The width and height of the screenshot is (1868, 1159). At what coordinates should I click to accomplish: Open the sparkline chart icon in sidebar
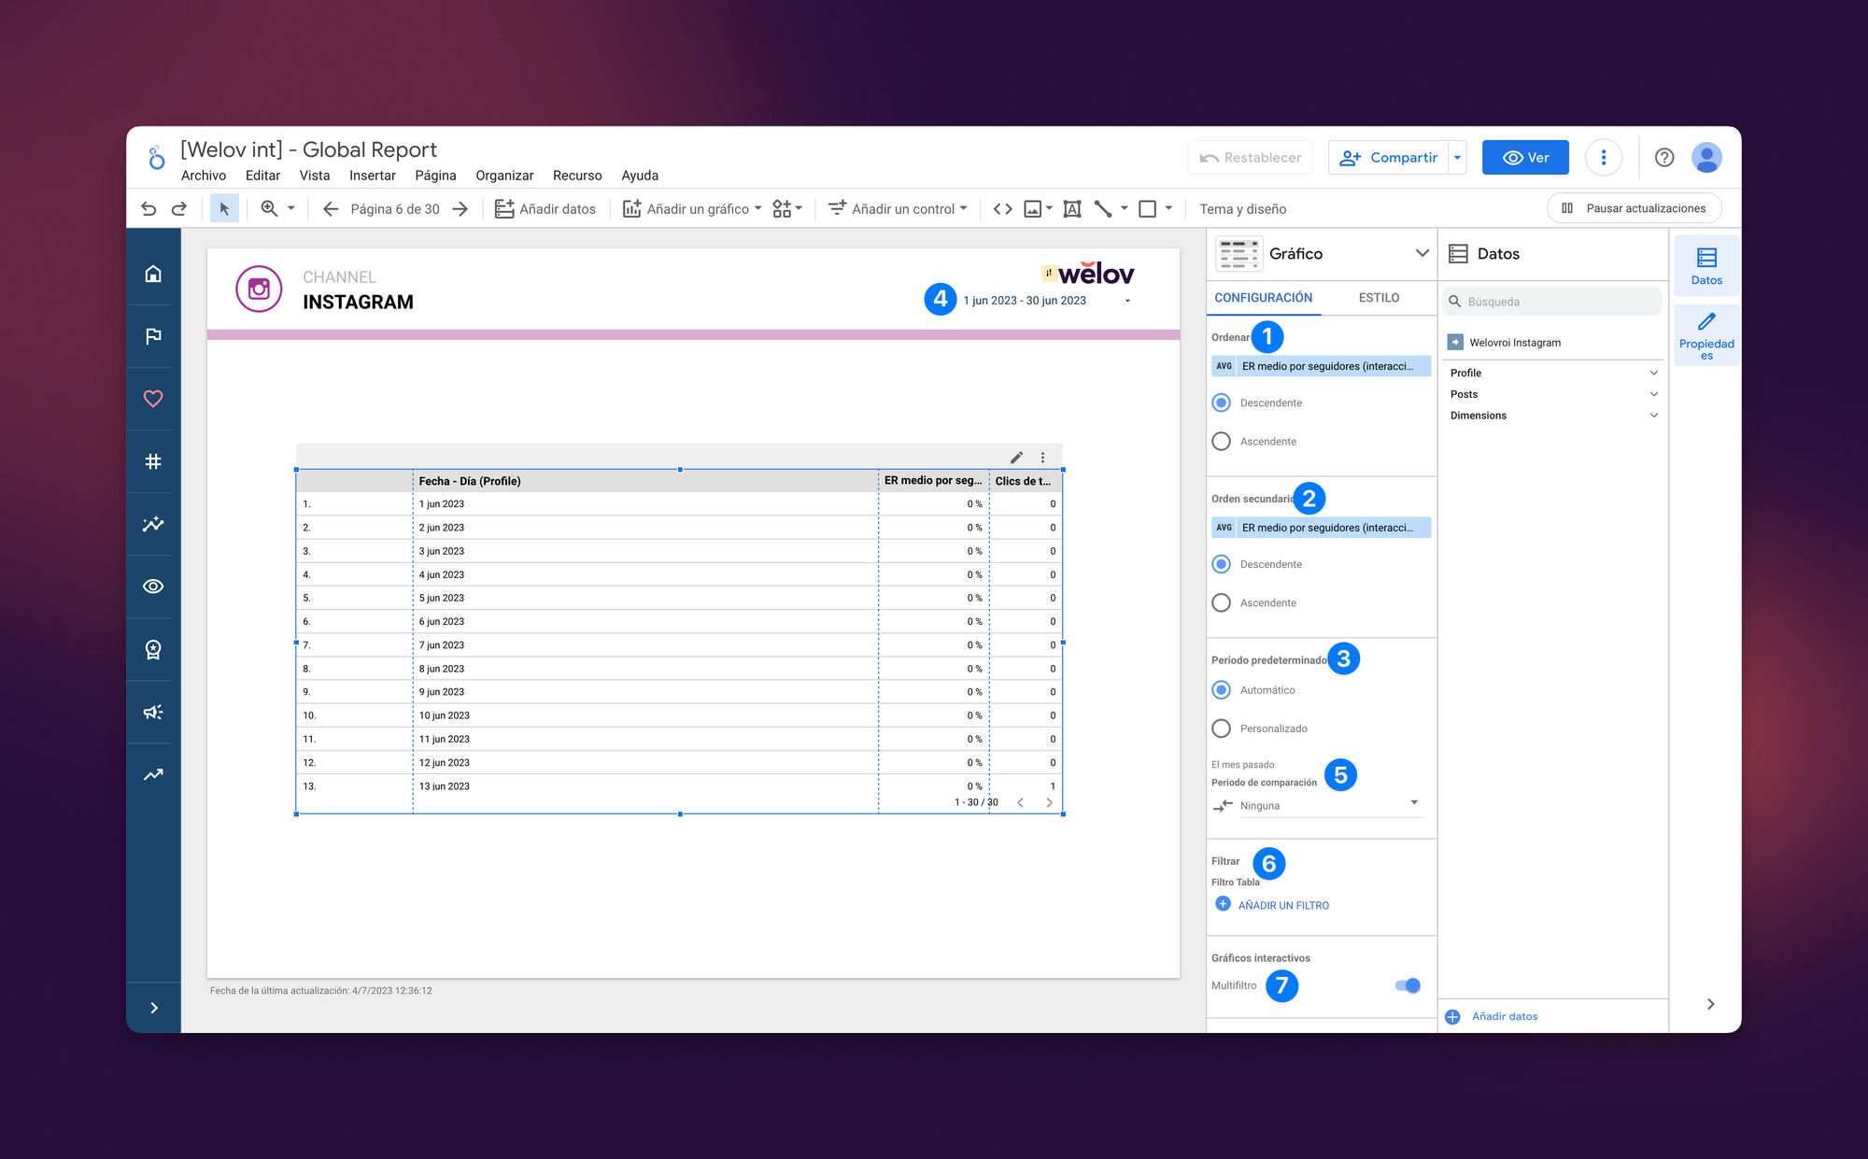tap(153, 524)
